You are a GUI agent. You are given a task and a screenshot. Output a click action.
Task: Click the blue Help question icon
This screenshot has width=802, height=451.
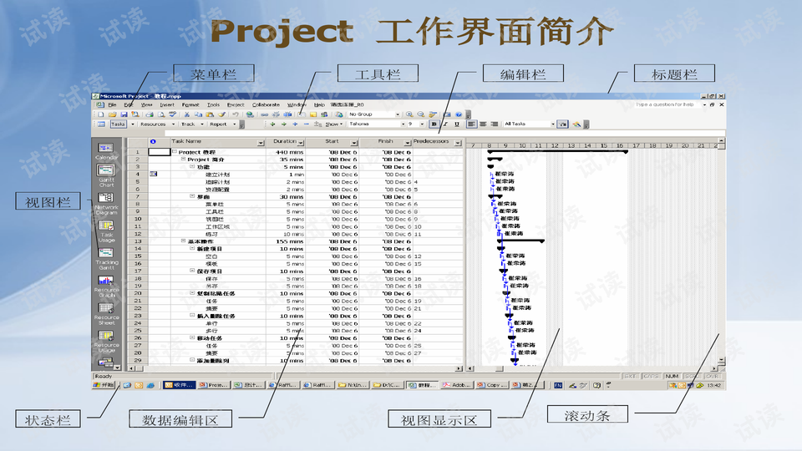click(459, 114)
